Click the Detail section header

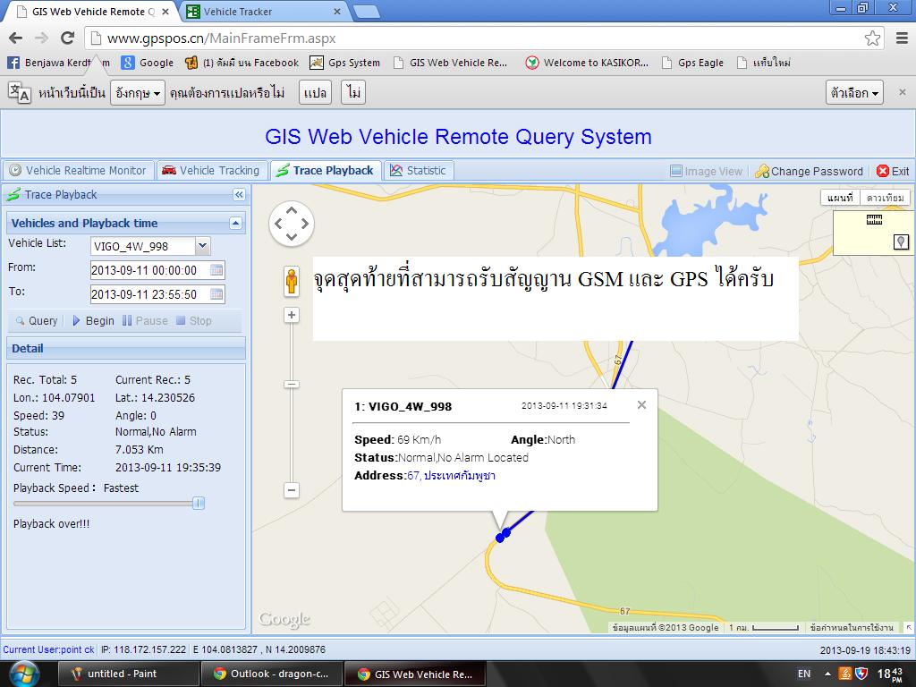coord(125,348)
